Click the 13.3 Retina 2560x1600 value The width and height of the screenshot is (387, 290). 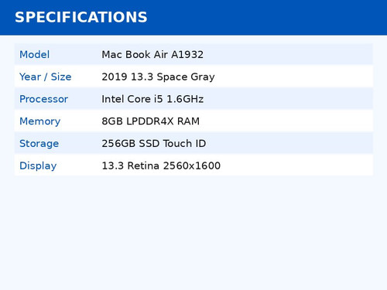click(161, 165)
